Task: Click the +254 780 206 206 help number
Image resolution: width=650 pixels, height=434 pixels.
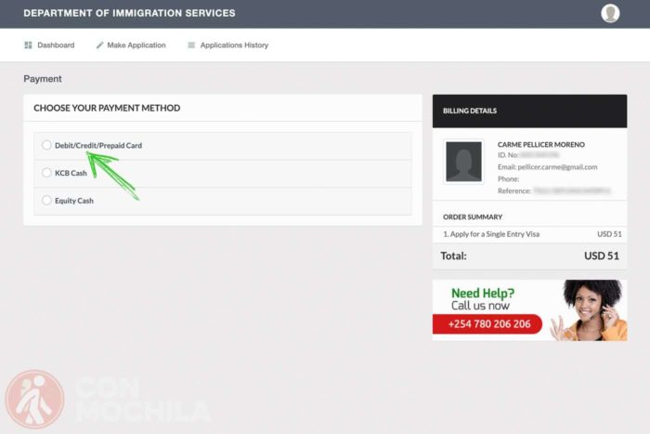Action: tap(489, 324)
